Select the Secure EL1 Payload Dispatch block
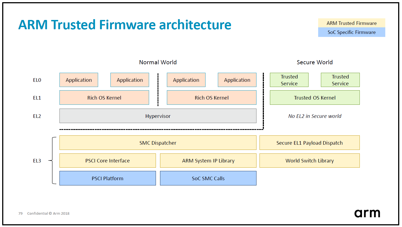Screen dimensions: 402x227 click(x=310, y=143)
